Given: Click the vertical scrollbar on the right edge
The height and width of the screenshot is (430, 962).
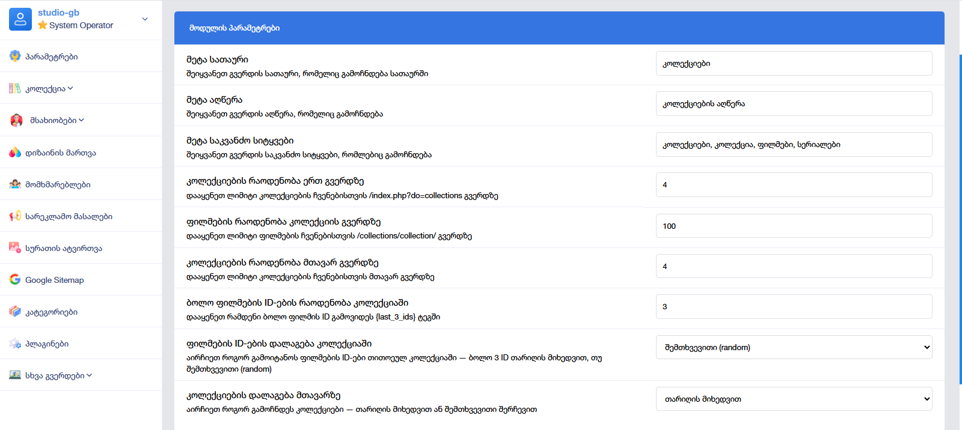Looking at the screenshot, I should [960, 219].
